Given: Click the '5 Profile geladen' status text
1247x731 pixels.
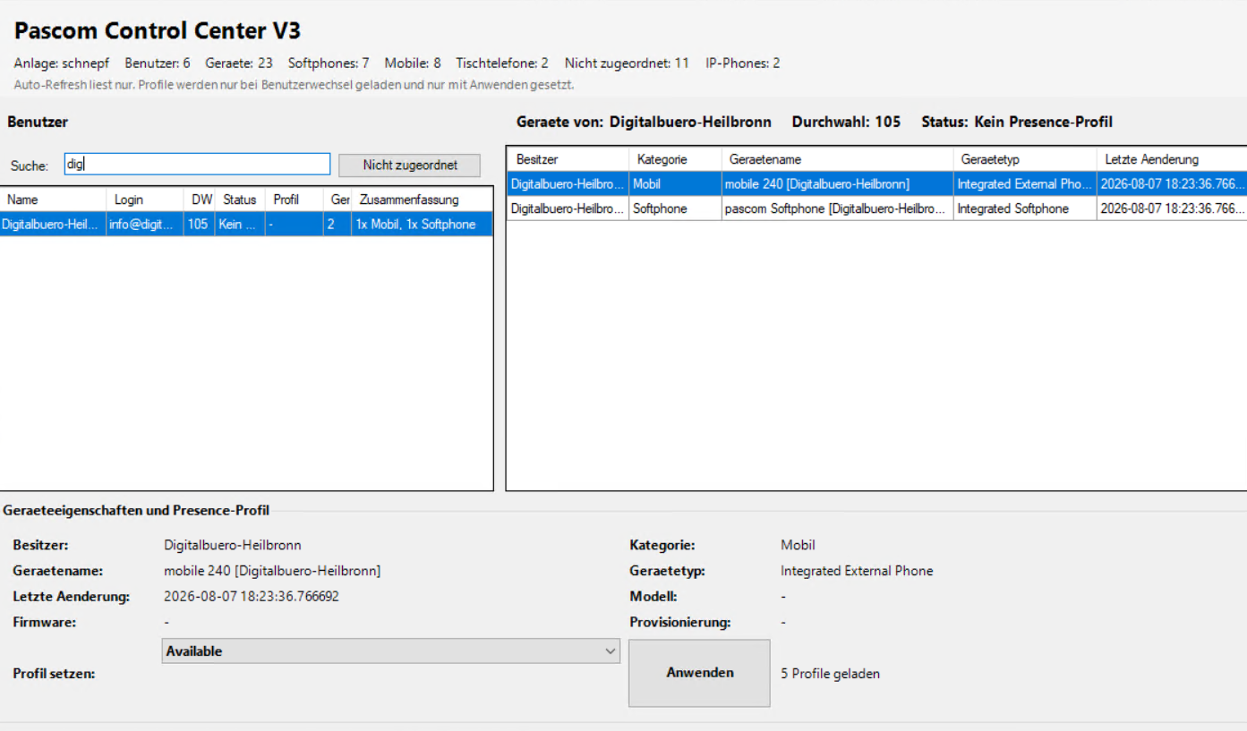Looking at the screenshot, I should [x=830, y=674].
